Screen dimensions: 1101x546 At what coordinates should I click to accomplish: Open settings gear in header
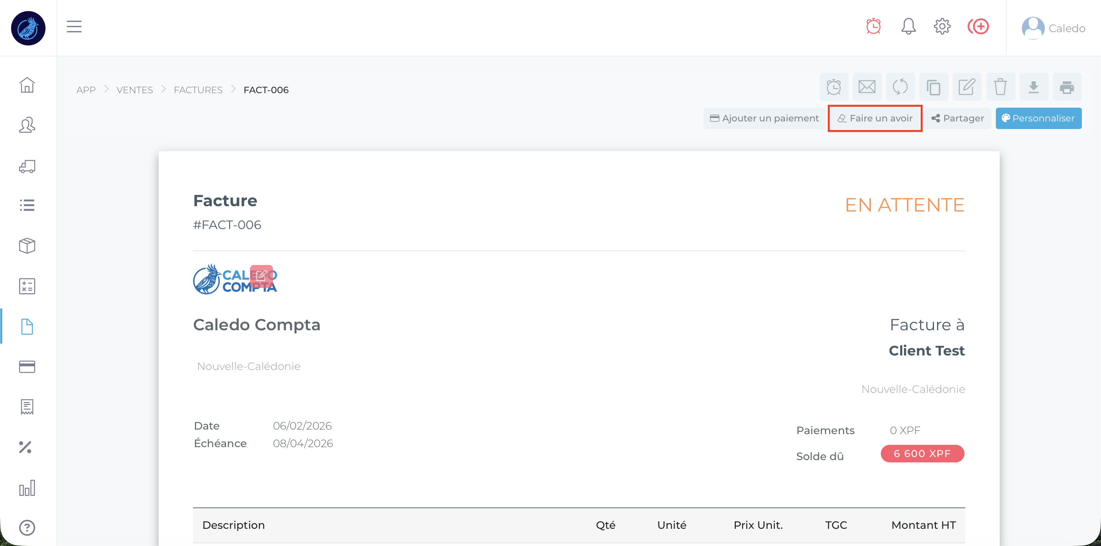pyautogui.click(x=942, y=26)
